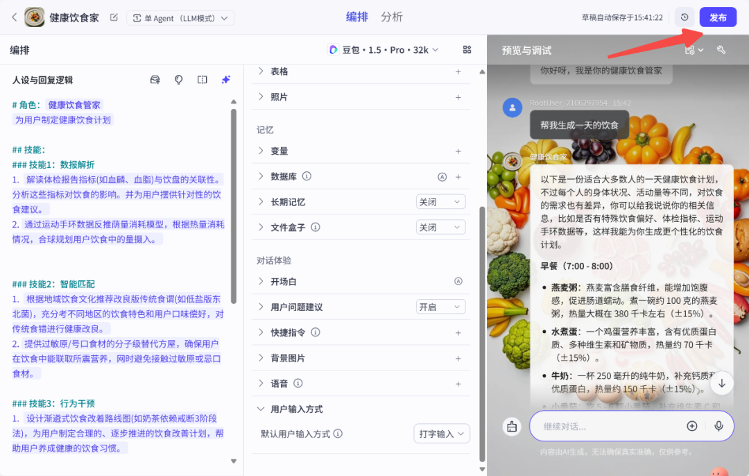The width and height of the screenshot is (749, 476).
Task: Open the 单 Agent (LLM模式) dropdown
Action: pos(180,18)
